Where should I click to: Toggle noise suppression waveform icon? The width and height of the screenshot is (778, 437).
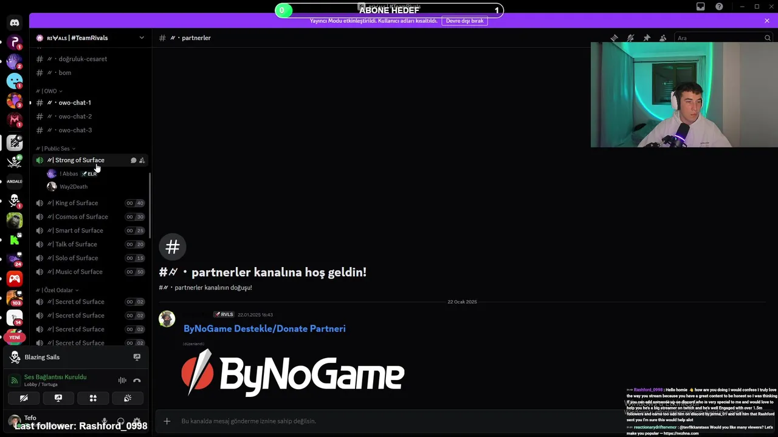pyautogui.click(x=122, y=381)
